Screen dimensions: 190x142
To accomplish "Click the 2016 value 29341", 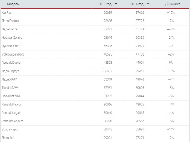I will (140, 71).
